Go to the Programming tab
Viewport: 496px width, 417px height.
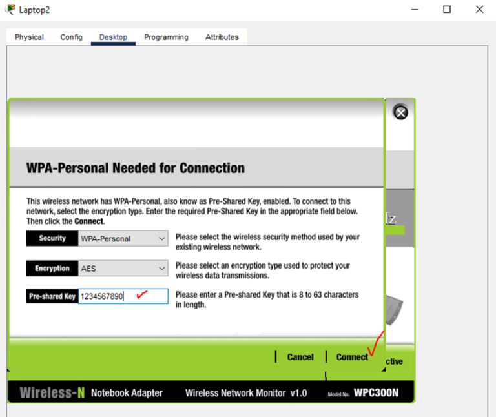tap(166, 37)
